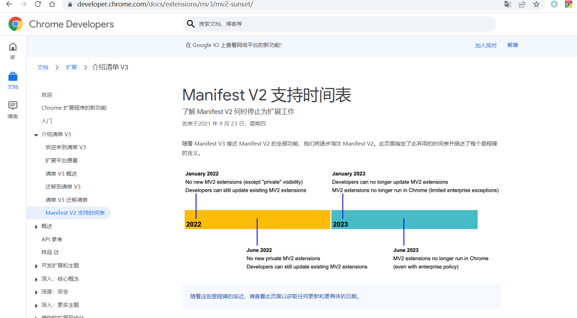
Task: Expand the 概述 section arrow
Action: 36,227
